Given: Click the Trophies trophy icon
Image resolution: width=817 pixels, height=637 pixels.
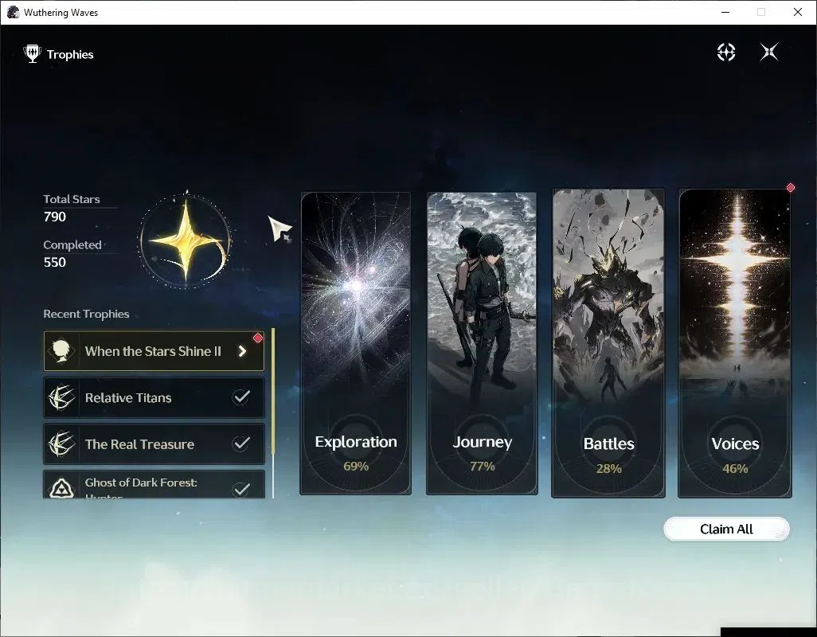Looking at the screenshot, I should (x=33, y=54).
